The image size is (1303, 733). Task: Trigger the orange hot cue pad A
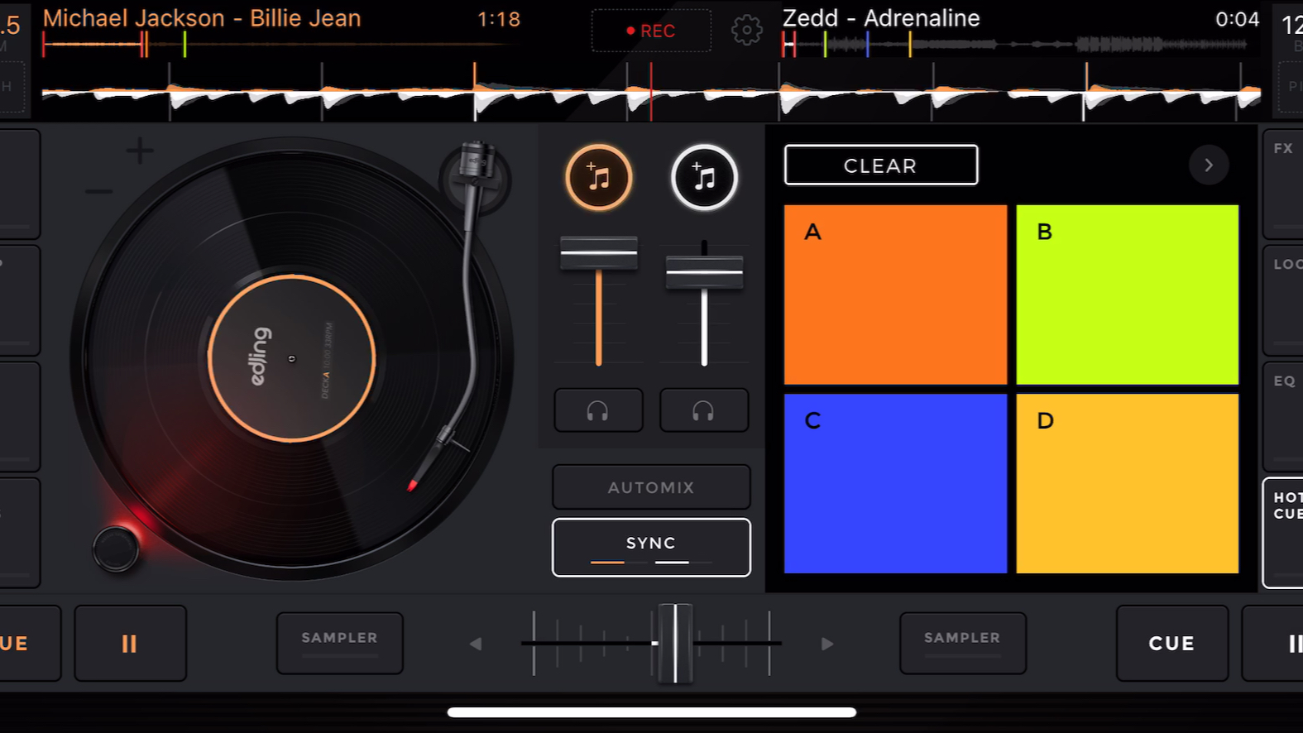coord(895,295)
